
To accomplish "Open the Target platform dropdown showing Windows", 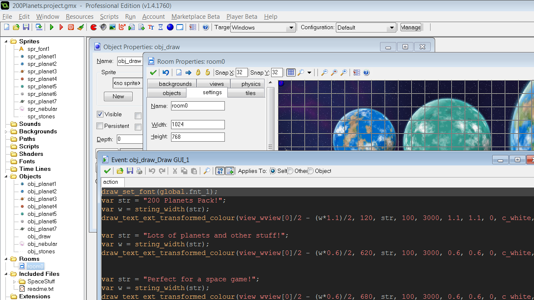I will 291,27.
